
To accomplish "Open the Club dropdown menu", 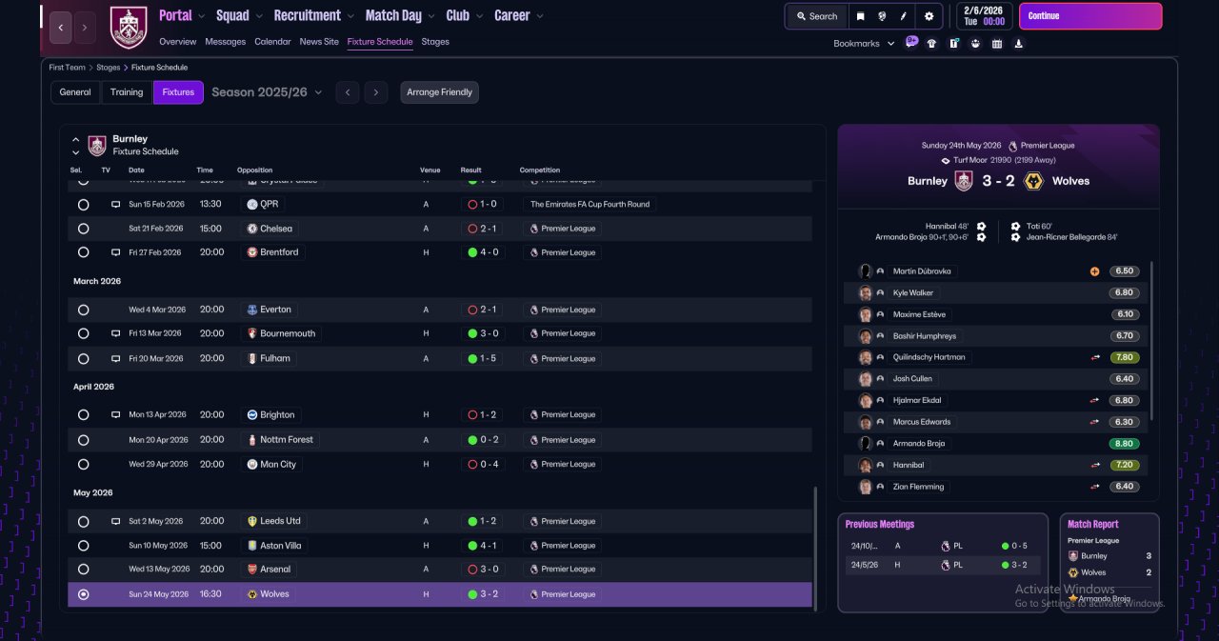I will point(465,15).
